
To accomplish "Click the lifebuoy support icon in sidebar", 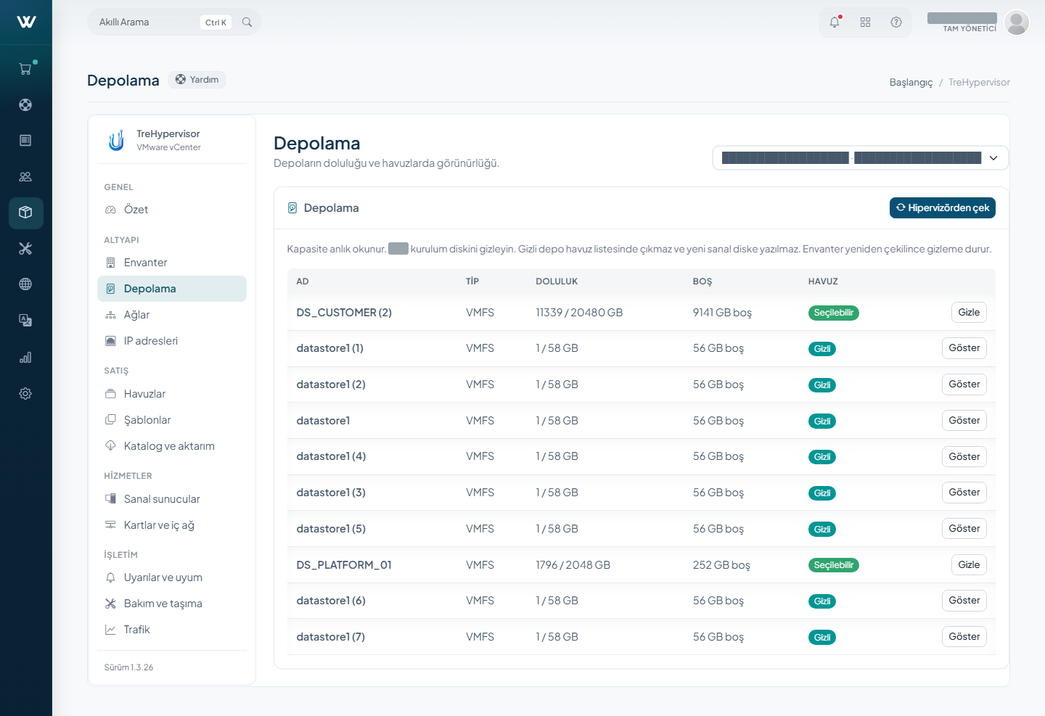I will [x=25, y=104].
